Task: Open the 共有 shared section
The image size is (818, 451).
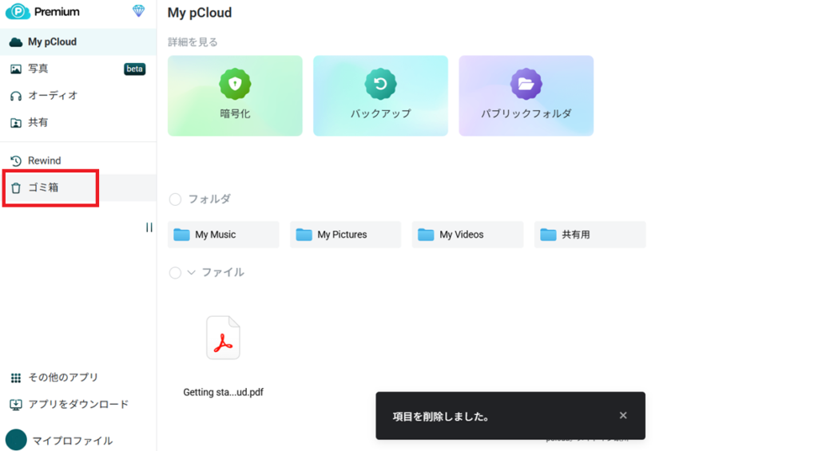Action: pyautogui.click(x=38, y=123)
